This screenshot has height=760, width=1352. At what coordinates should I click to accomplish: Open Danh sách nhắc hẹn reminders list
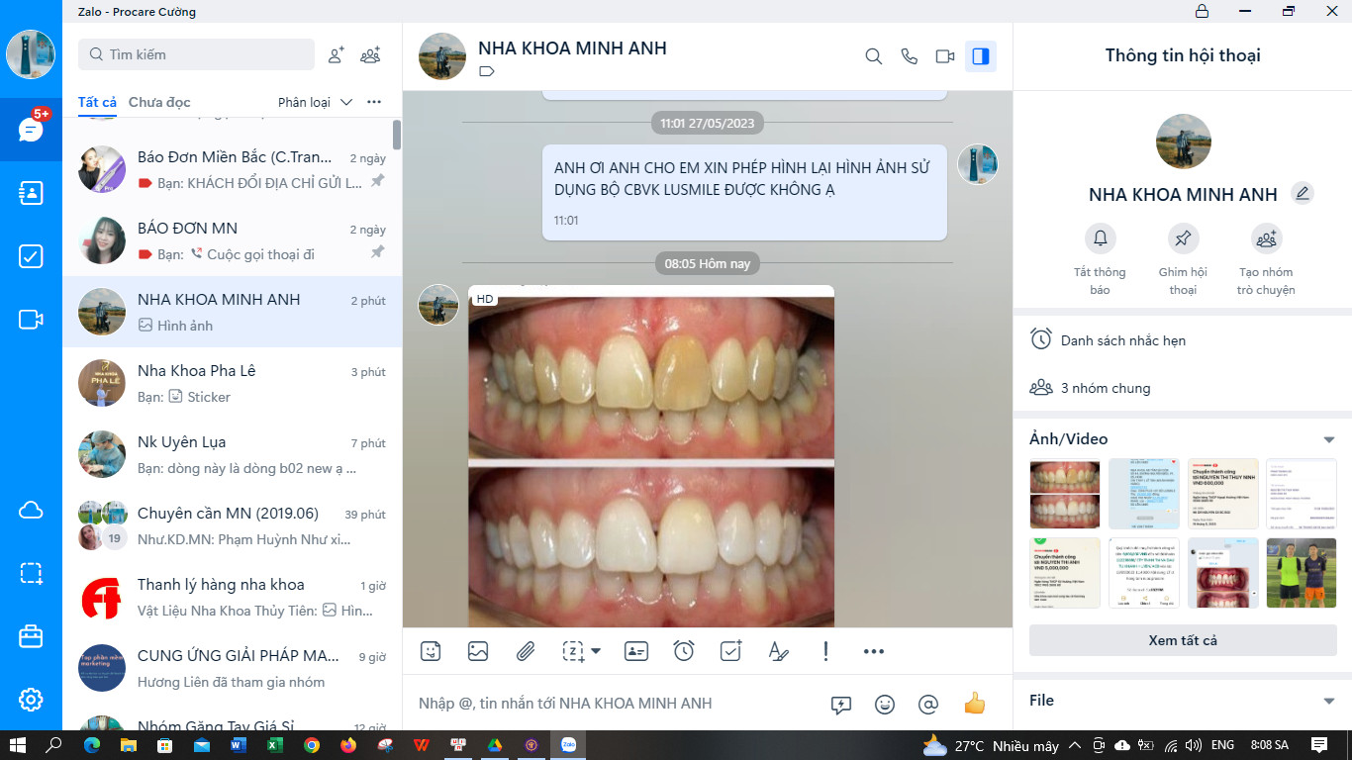(1122, 340)
